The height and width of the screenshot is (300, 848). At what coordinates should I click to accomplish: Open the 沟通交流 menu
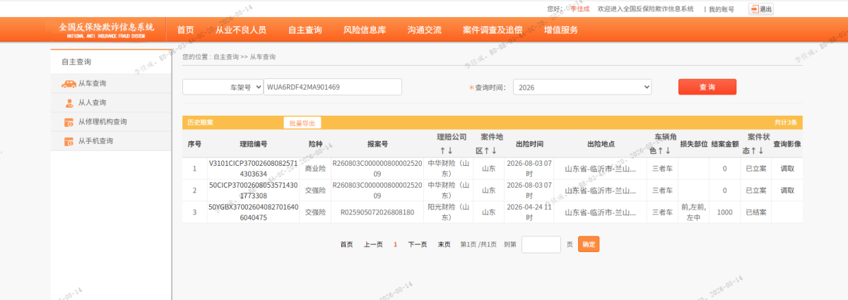(x=425, y=30)
